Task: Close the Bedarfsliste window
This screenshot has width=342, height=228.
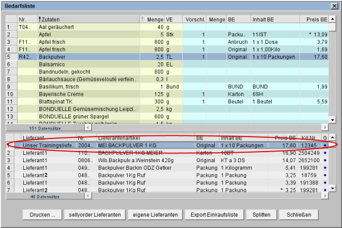Action: click(334, 6)
